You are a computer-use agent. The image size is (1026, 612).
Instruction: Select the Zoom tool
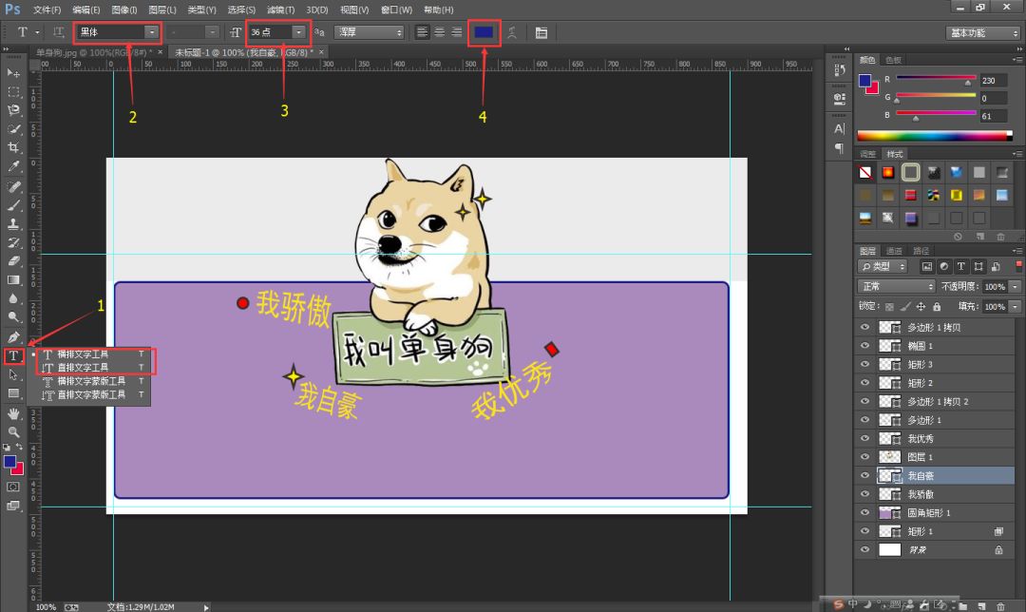pyautogui.click(x=13, y=432)
